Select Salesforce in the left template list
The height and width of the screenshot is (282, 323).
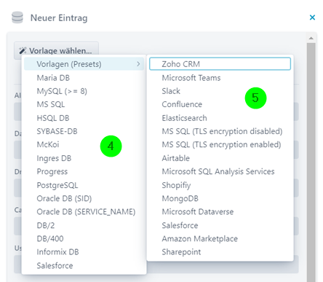[84, 265]
